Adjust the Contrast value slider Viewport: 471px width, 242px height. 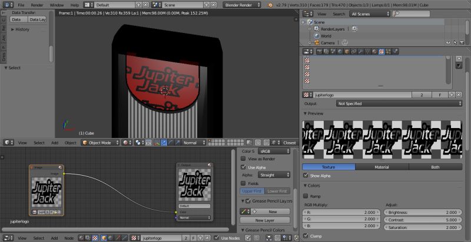click(423, 220)
